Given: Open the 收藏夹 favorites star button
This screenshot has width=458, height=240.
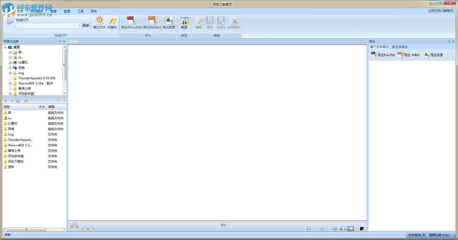Looking at the screenshot, I should (x=112, y=23).
